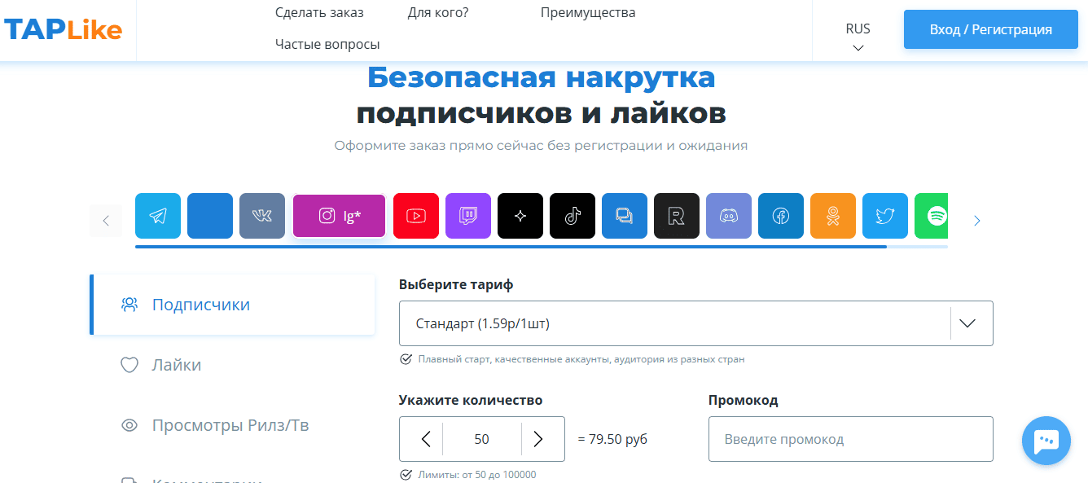This screenshot has width=1088, height=483.
Task: Go to Сделать заказ menu item
Action: (319, 12)
